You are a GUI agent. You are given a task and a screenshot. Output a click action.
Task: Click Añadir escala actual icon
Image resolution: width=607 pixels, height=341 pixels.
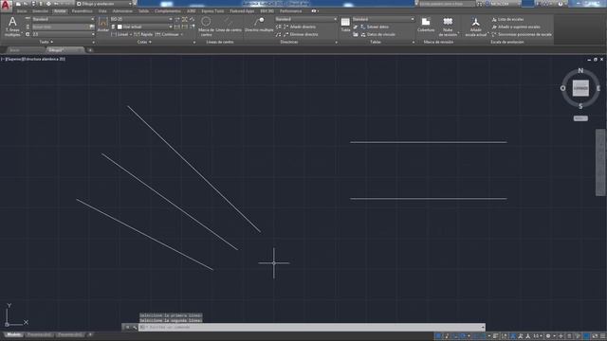point(475,27)
